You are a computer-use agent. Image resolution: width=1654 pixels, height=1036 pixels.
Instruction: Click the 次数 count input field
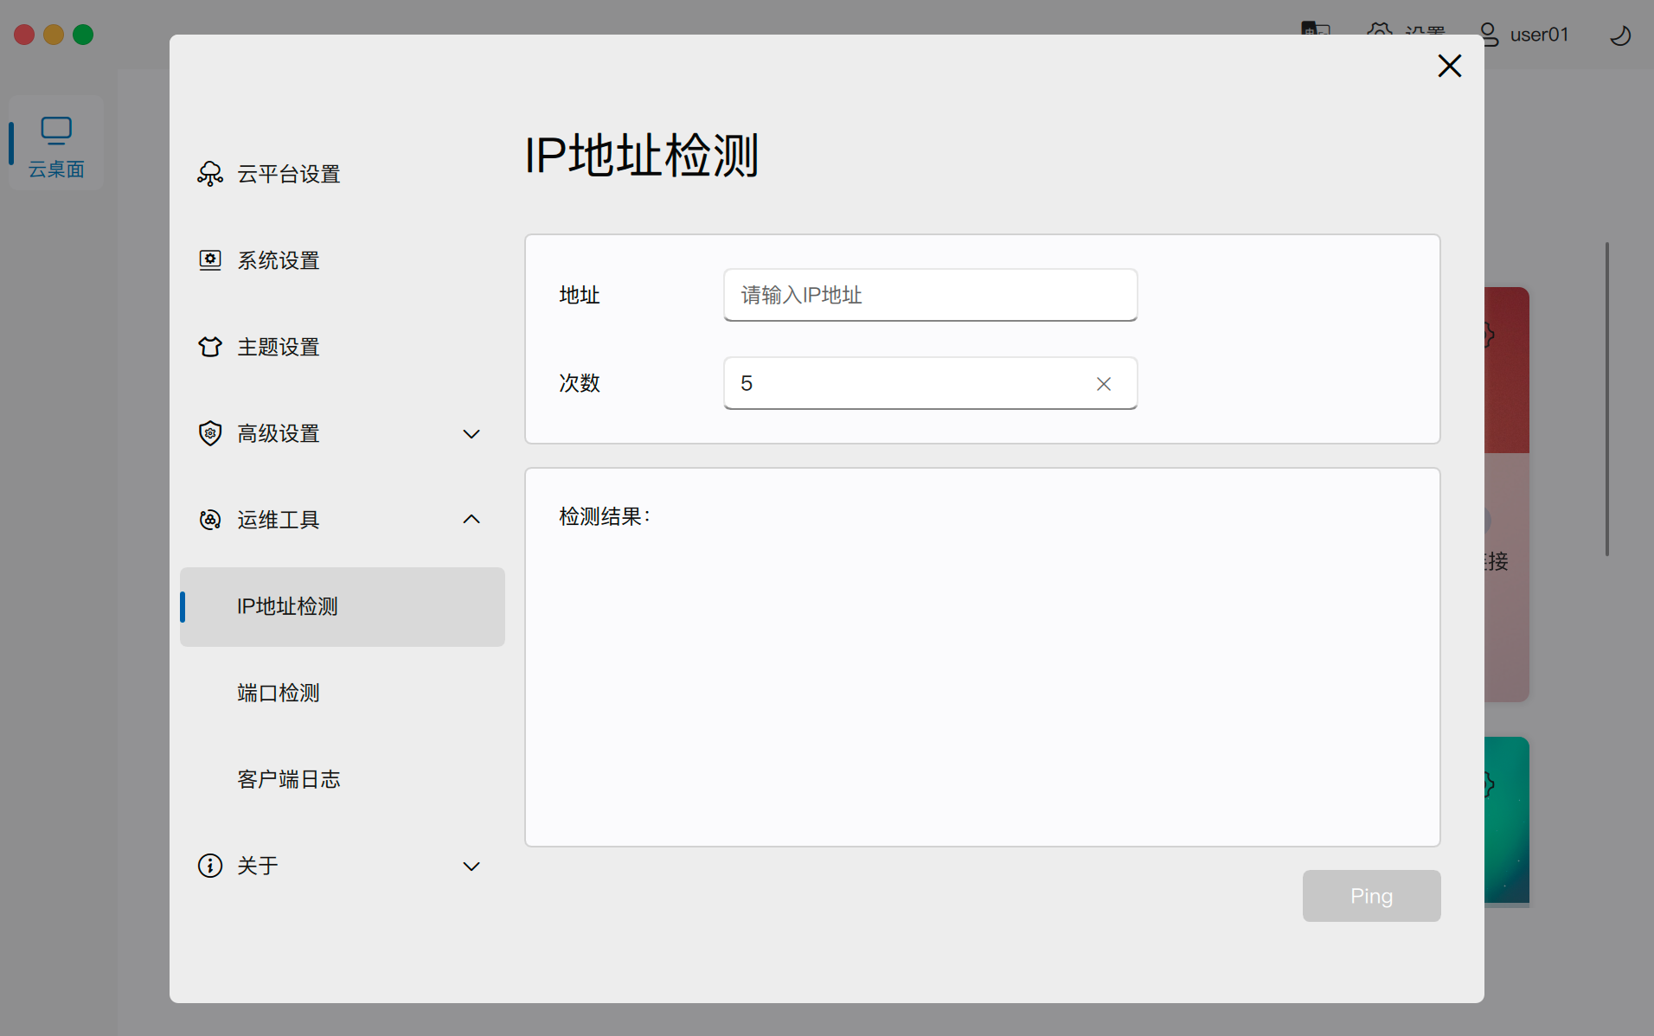(x=908, y=383)
